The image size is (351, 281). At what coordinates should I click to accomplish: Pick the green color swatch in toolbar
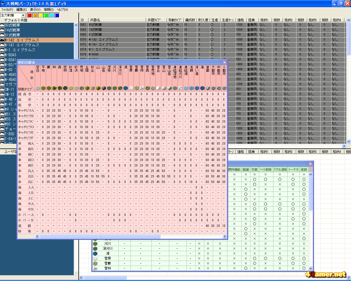tap(46, 15)
